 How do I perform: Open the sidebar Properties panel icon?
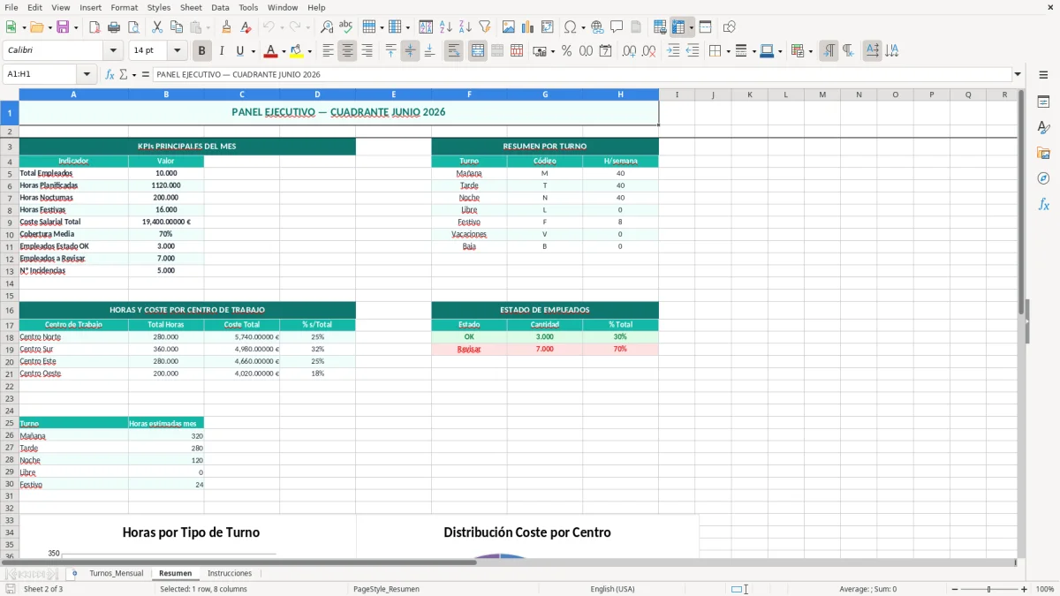(x=1043, y=102)
